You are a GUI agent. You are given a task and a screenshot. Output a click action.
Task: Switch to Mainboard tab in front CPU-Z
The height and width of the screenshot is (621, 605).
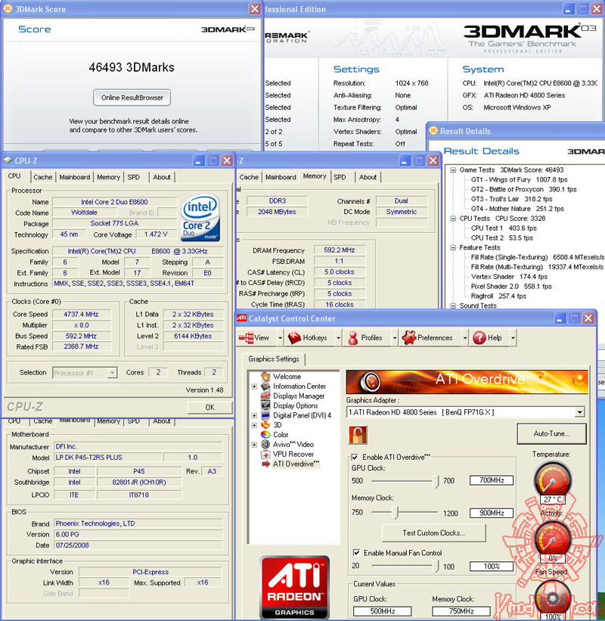point(74,177)
